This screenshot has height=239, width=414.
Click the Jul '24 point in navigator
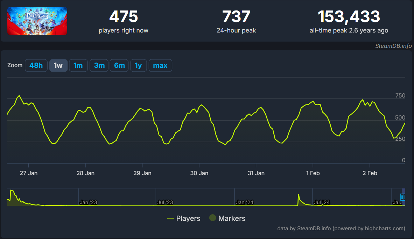(x=322, y=202)
